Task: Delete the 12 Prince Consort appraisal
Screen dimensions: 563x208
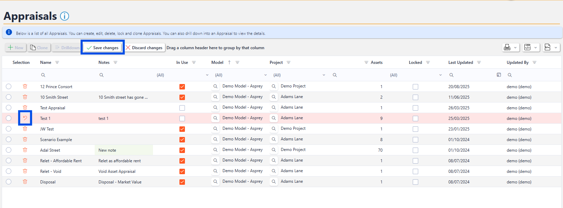Action: click(25, 86)
